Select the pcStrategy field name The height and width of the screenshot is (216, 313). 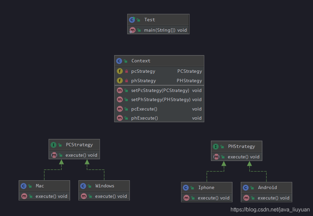coord(143,71)
